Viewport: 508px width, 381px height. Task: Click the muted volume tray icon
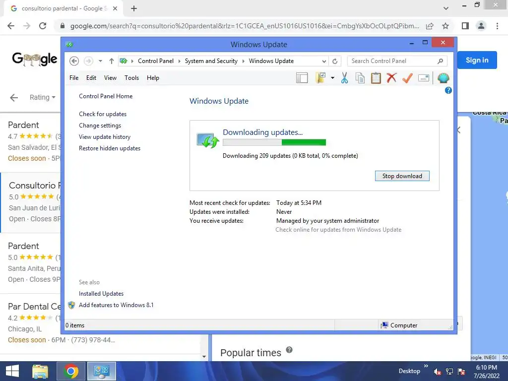[438, 372]
